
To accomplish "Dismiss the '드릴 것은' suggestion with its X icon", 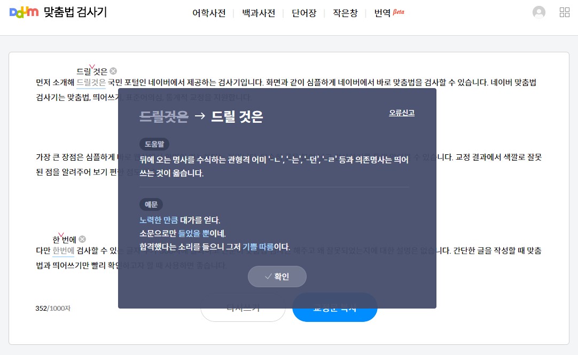I will click(113, 70).
